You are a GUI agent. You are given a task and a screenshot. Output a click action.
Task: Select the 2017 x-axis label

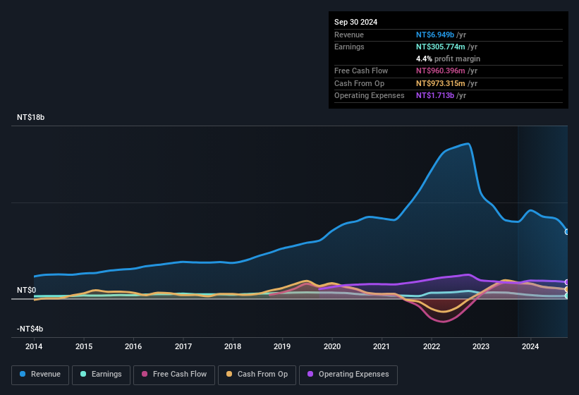point(183,346)
